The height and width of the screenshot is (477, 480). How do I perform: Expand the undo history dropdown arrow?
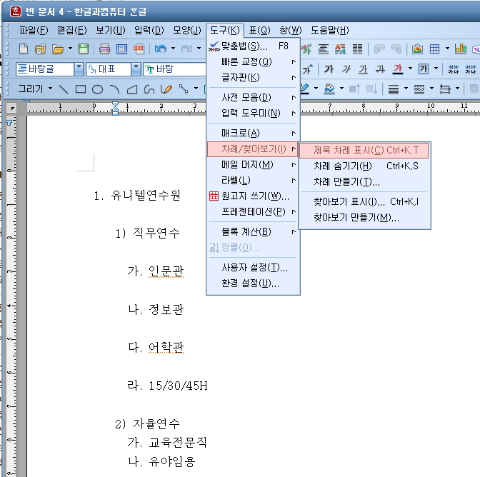point(173,49)
